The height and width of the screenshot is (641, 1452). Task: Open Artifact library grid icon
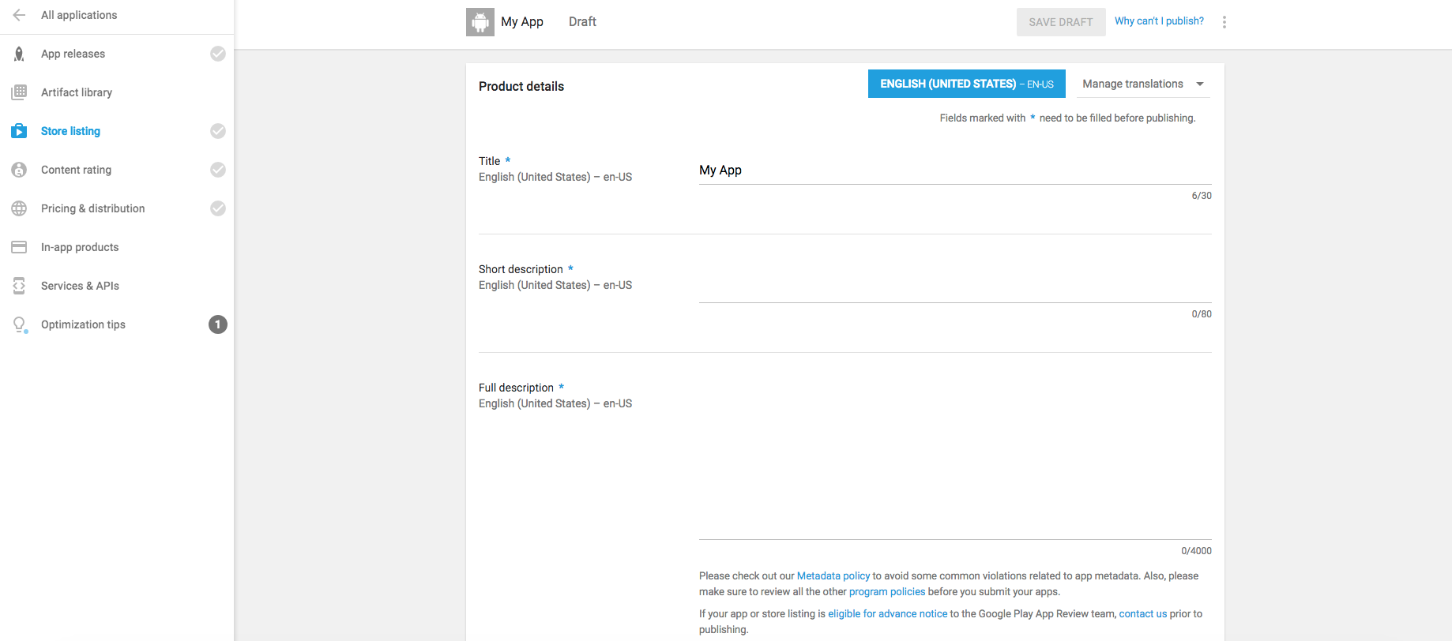pos(19,92)
